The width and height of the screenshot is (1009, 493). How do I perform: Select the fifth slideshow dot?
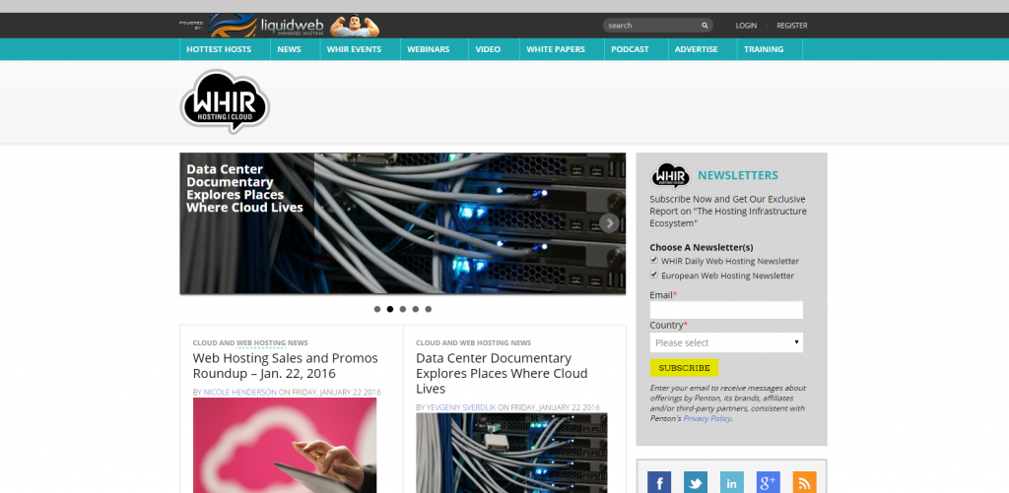coord(429,309)
